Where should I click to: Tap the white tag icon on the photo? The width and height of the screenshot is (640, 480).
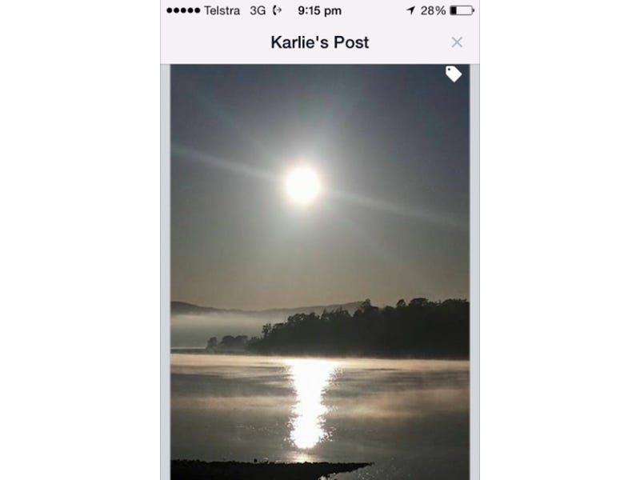click(x=454, y=74)
